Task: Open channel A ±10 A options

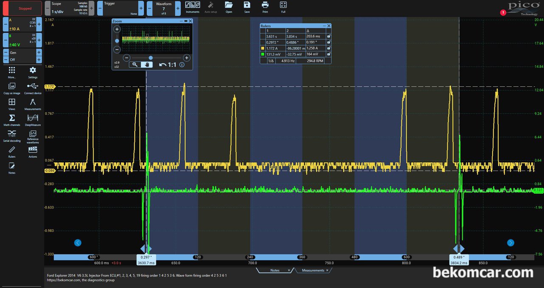Action: point(23,24)
